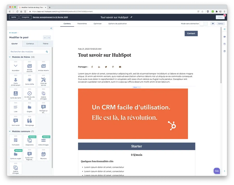Click the undo arrow button
The image size is (234, 185).
coord(45,38)
